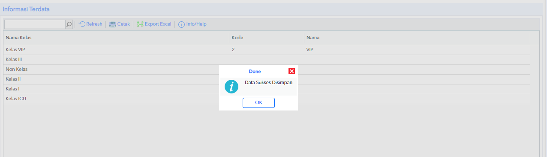Viewport: 547px width, 157px height.
Task: Select the Kelas III row
Action: [267, 59]
